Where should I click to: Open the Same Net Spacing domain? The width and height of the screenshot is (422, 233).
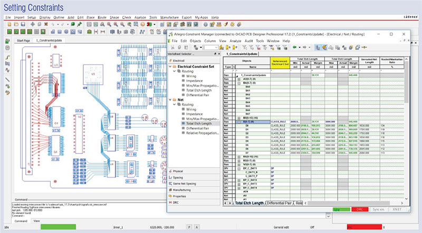tap(194, 183)
